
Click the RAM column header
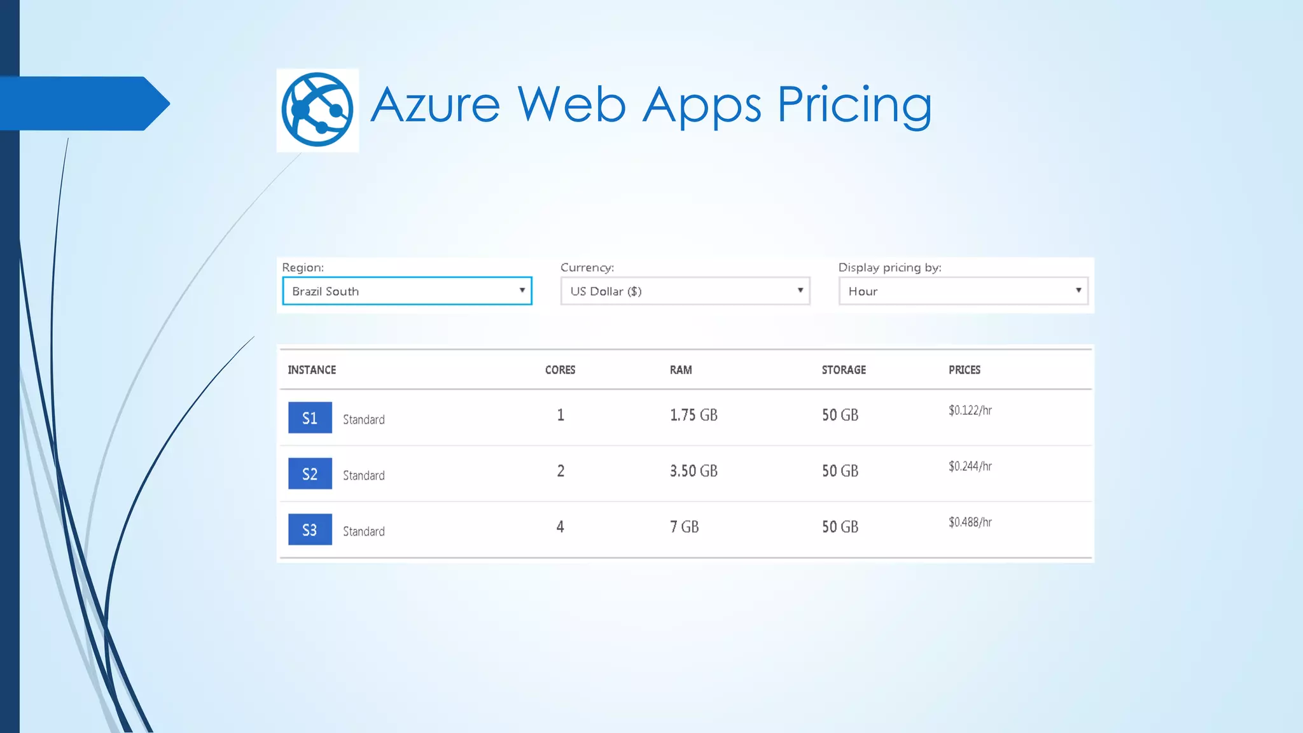pos(681,370)
